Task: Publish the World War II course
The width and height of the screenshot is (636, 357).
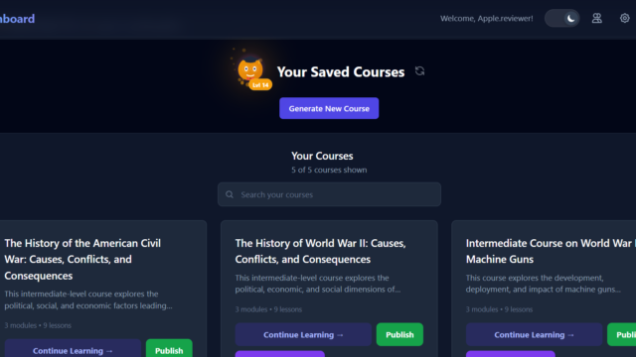Action: click(399, 335)
